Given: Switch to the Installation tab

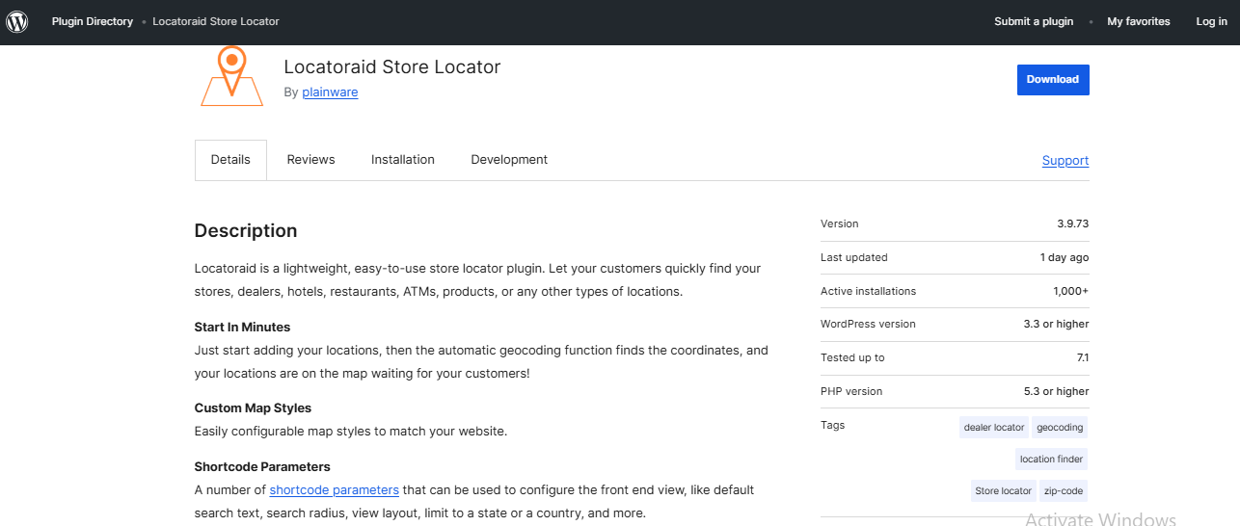Looking at the screenshot, I should [403, 160].
